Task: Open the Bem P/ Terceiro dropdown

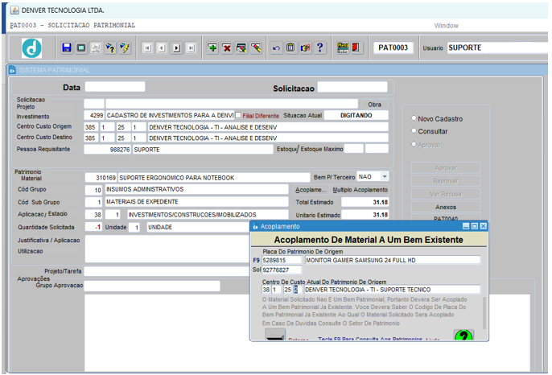Action: [x=384, y=177]
